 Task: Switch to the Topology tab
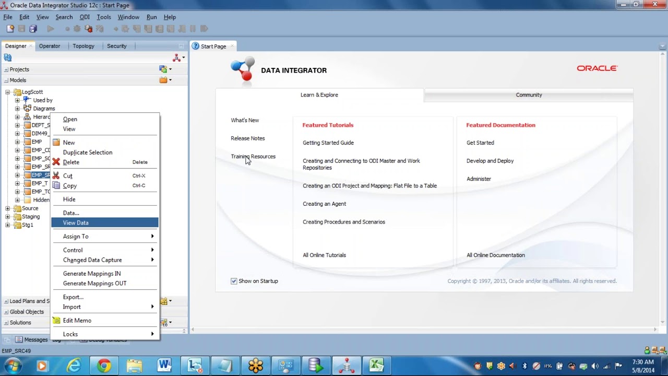(x=83, y=46)
